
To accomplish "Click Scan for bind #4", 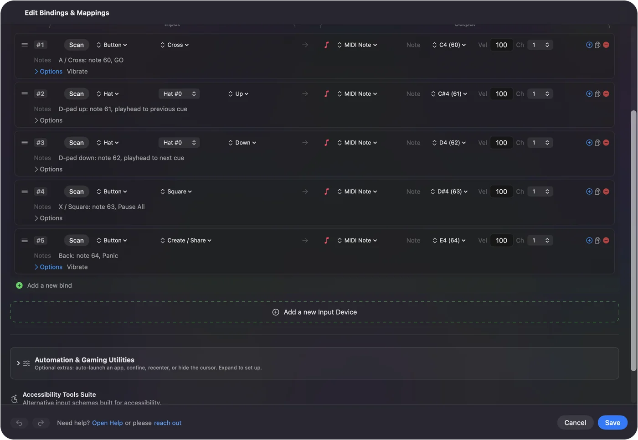I will [x=77, y=192].
